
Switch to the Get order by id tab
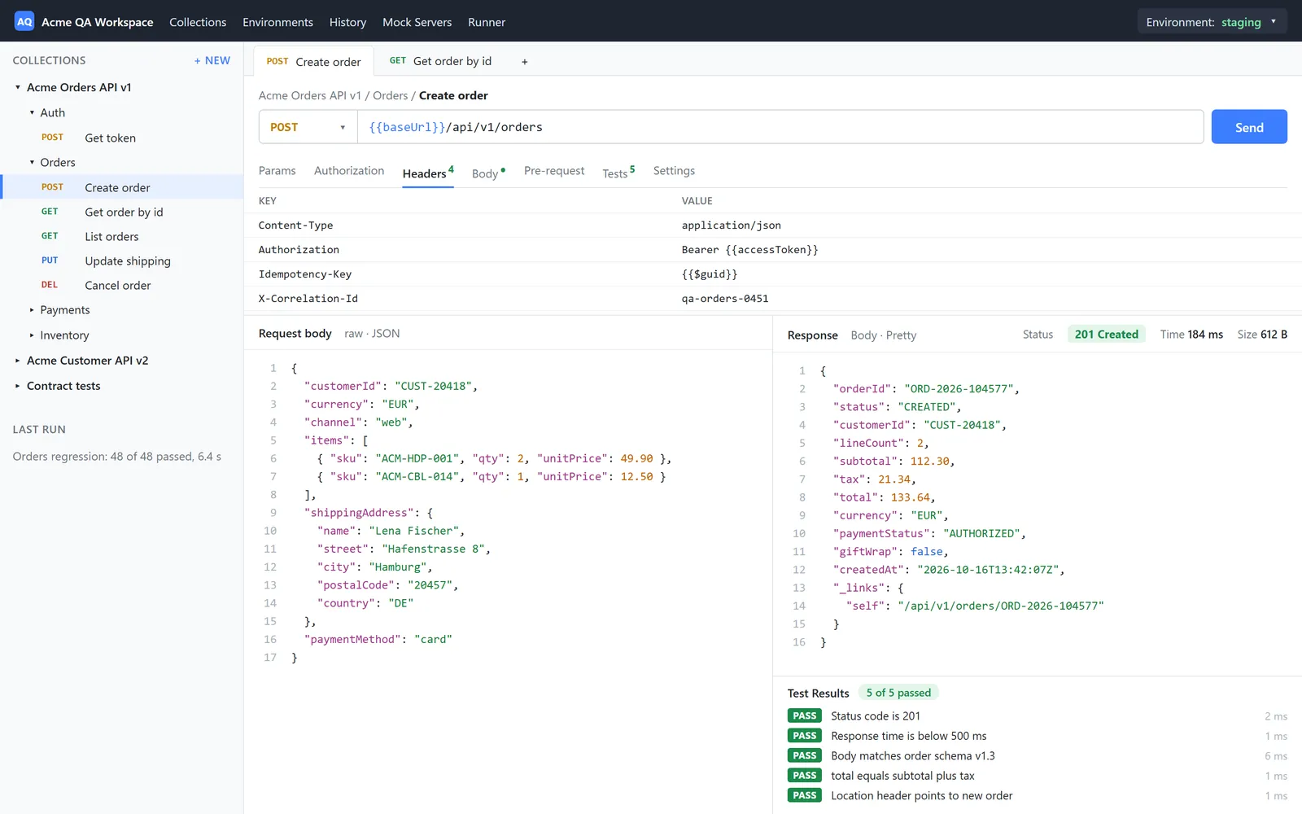[x=440, y=61]
